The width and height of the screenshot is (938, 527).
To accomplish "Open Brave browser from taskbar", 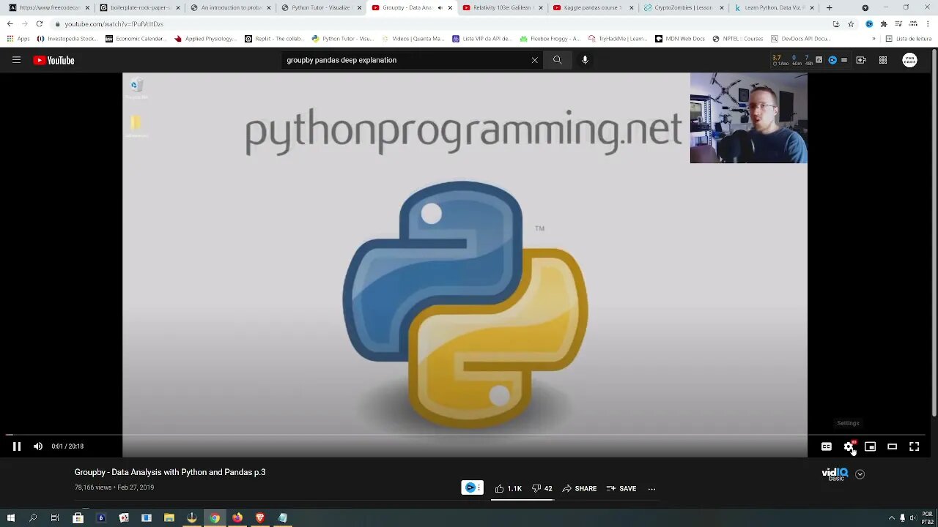I will tap(259, 517).
